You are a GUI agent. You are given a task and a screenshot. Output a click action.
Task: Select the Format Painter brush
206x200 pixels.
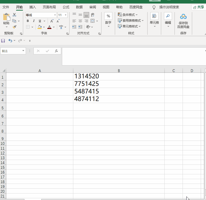tap(14, 27)
